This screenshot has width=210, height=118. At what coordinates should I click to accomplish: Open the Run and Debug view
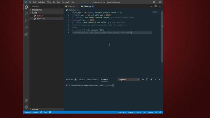[26, 28]
